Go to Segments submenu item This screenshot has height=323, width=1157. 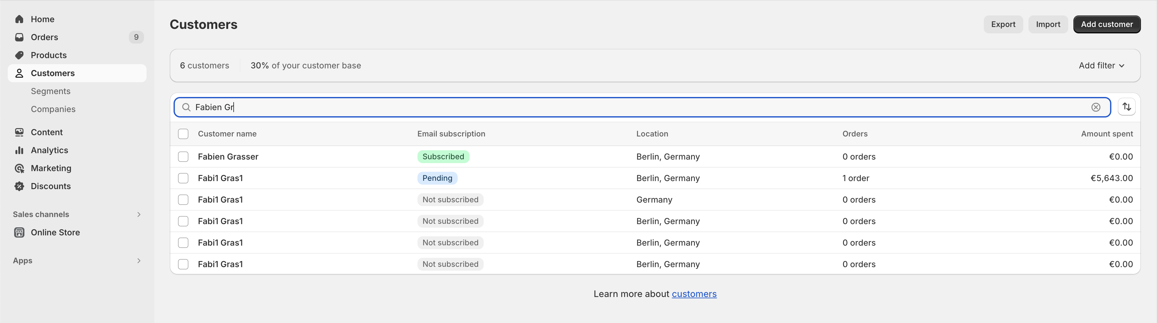click(x=51, y=91)
